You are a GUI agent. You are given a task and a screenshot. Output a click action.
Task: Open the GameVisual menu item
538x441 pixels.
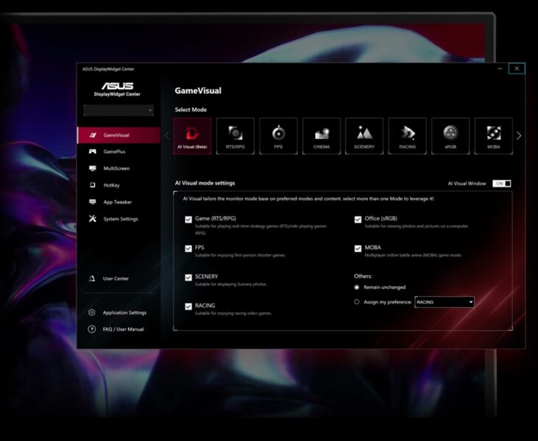[x=118, y=135]
